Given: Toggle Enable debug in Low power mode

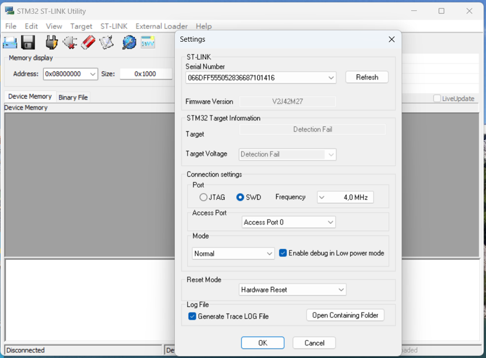Looking at the screenshot, I should [283, 253].
